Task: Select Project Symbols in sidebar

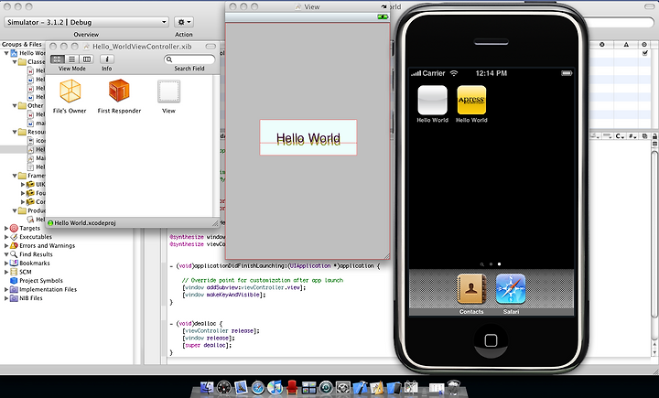Action: (x=41, y=281)
